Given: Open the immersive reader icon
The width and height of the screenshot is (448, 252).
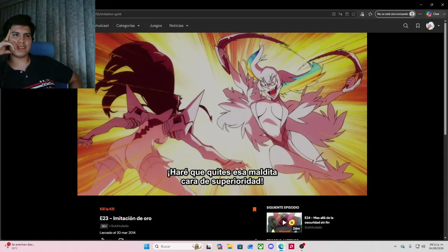Looking at the screenshot, I should (347, 14).
